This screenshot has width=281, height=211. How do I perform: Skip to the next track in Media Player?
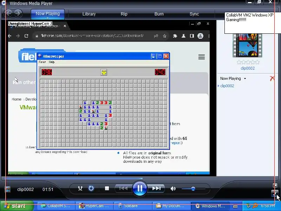coord(156,188)
